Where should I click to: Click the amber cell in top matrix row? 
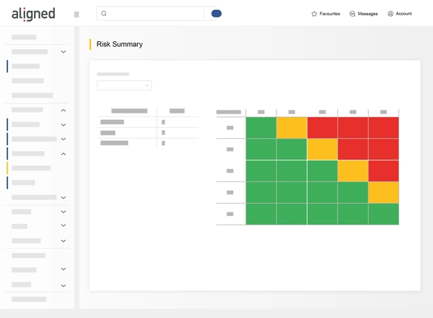(x=292, y=127)
